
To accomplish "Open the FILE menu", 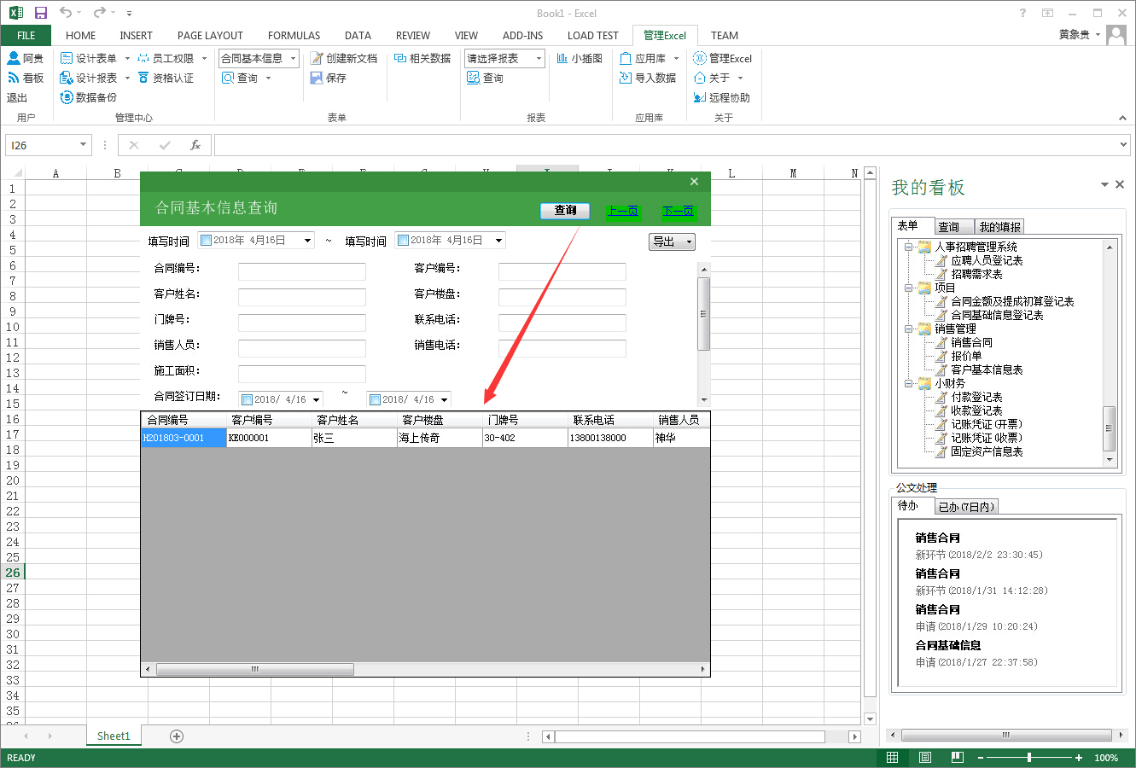I will click(26, 35).
